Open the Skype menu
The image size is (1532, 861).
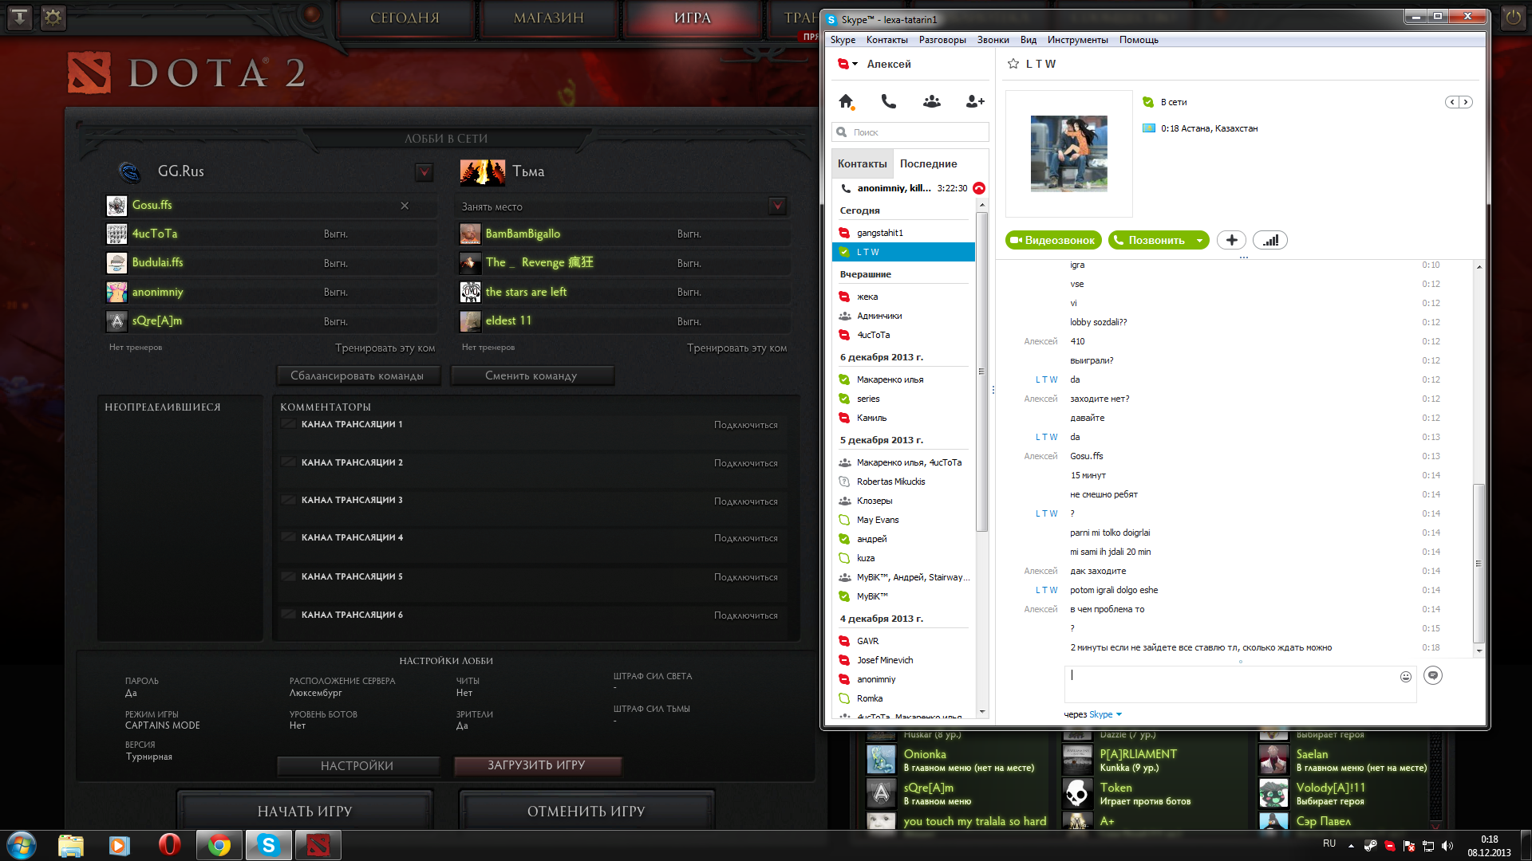(843, 40)
